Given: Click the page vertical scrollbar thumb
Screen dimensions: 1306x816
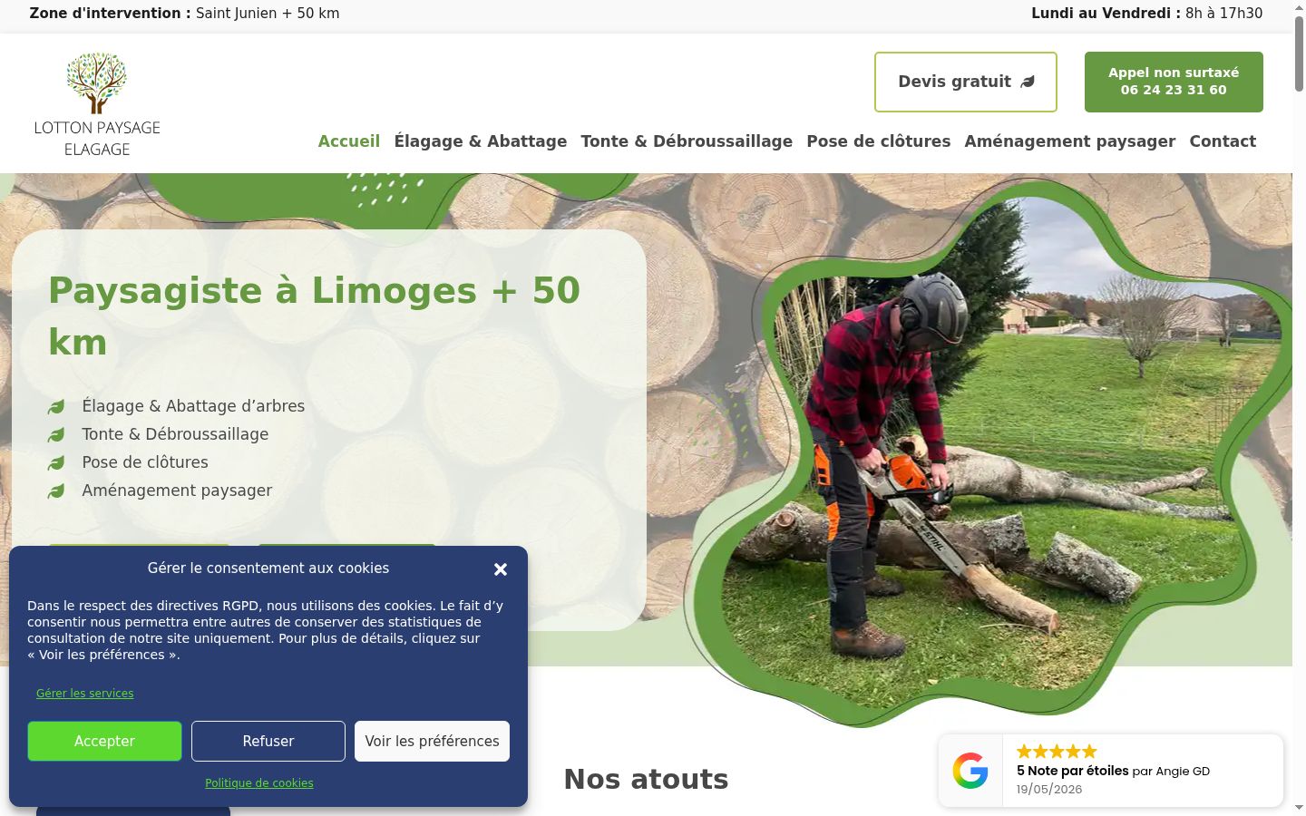Looking at the screenshot, I should click(x=1299, y=53).
